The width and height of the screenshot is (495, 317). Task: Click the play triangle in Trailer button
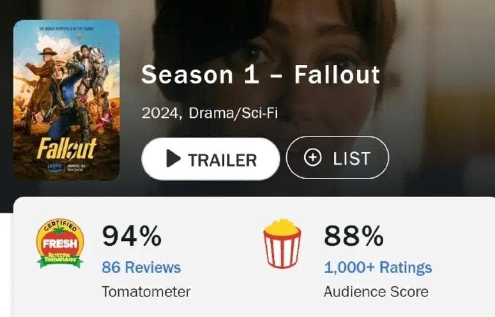point(173,158)
